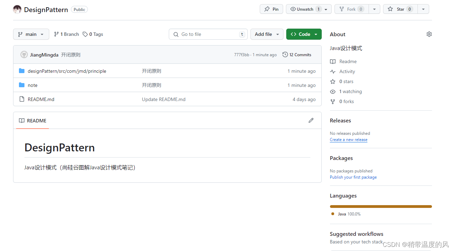Click the Pin button
This screenshot has width=454, height=251.
click(x=271, y=9)
